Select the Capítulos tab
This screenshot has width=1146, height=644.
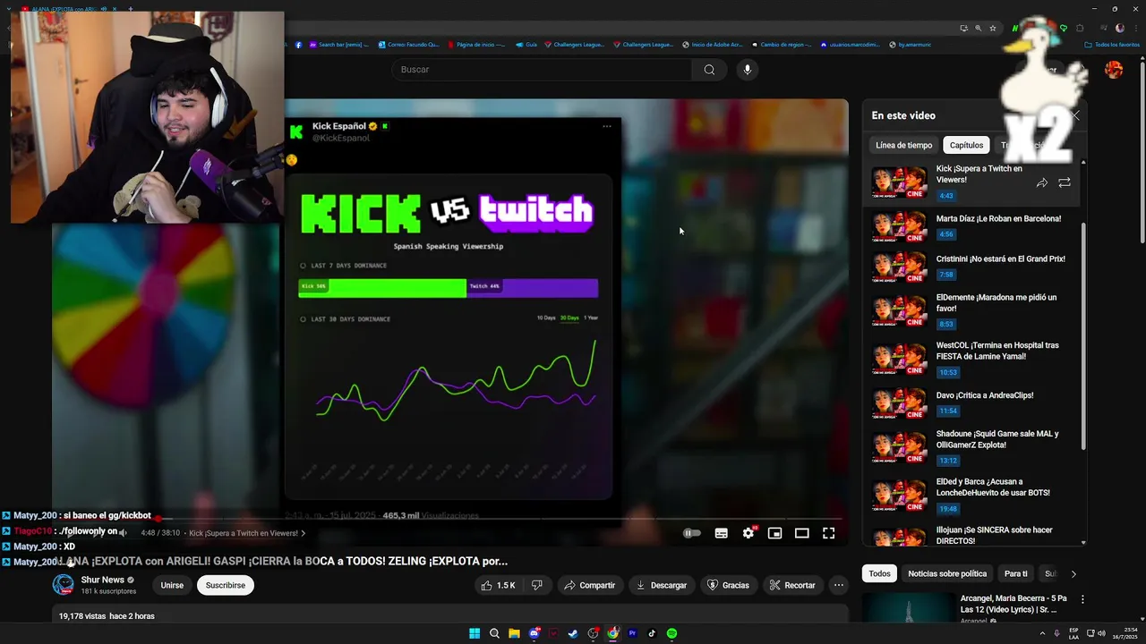click(x=966, y=145)
